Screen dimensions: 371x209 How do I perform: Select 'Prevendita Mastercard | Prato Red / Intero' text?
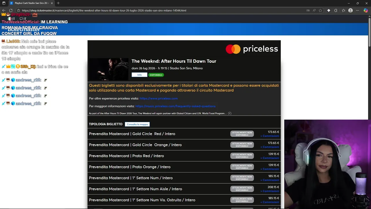point(126,156)
